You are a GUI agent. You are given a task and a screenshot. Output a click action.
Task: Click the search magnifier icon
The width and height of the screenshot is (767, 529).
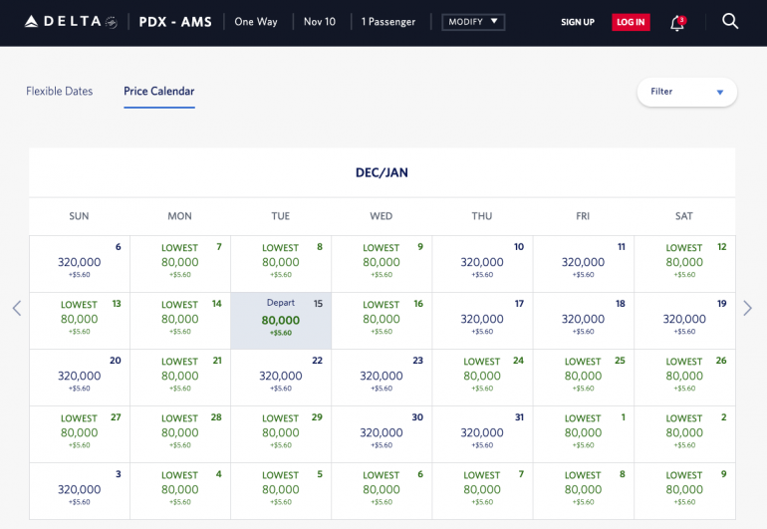coord(730,21)
